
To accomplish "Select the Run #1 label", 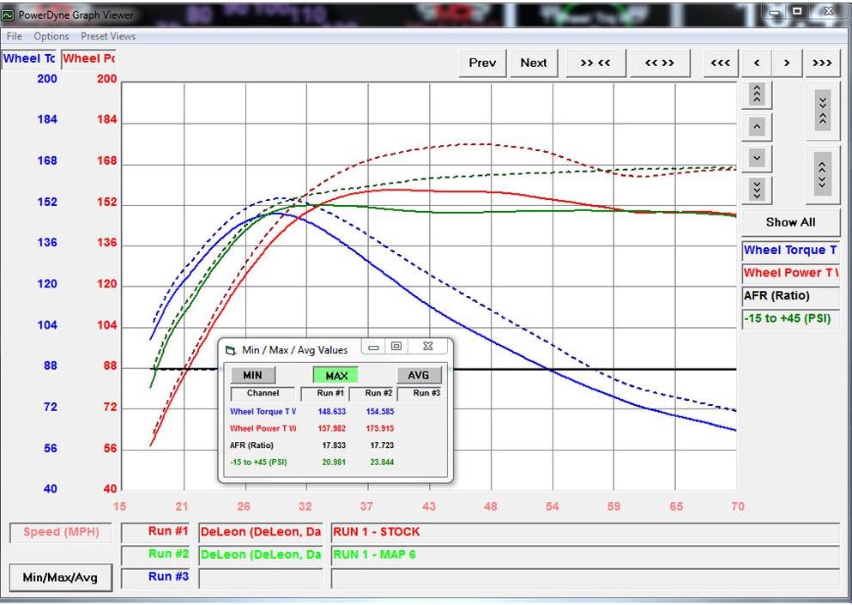I will (155, 531).
